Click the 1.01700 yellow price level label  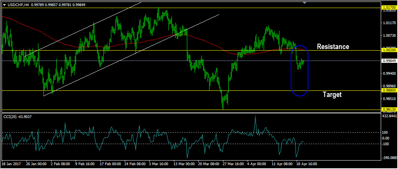pos(389,8)
